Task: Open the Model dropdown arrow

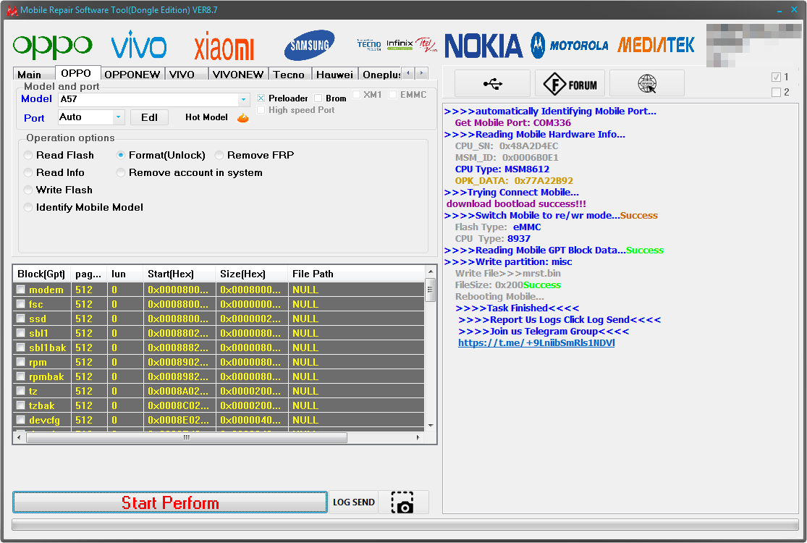Action: click(x=243, y=99)
